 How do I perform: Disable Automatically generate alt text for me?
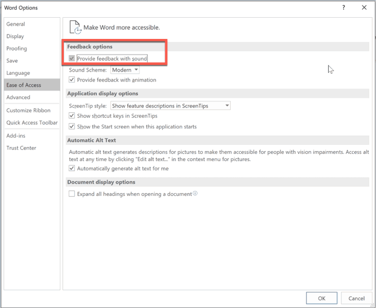point(72,168)
